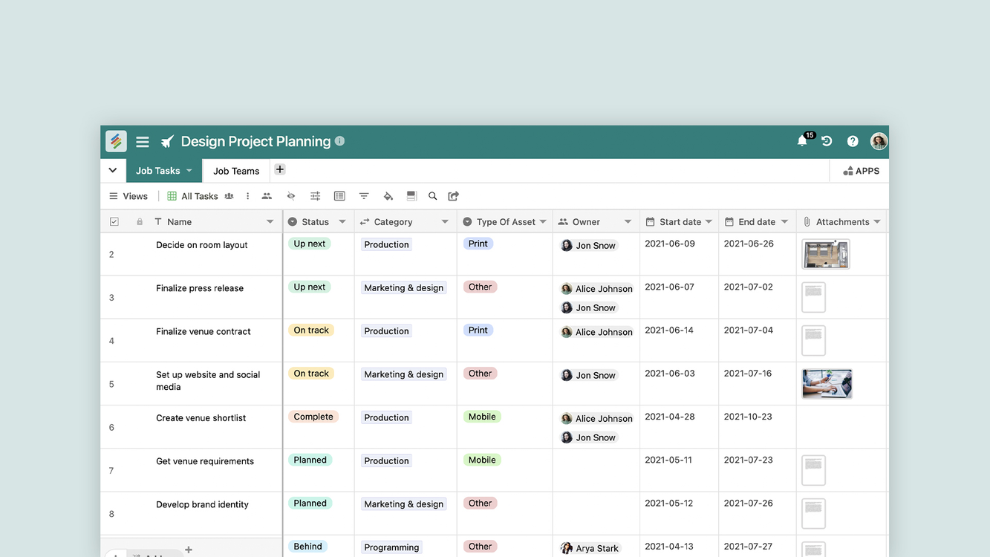Open the room layout attachment thumbnail
990x557 pixels.
click(x=826, y=254)
